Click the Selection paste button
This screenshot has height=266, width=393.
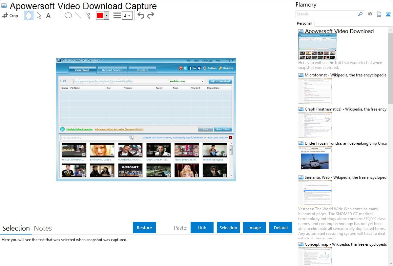(x=228, y=228)
